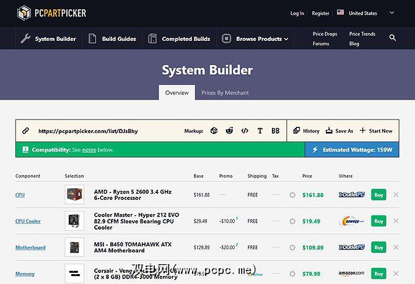Open System Builder in the navigation

(48, 39)
